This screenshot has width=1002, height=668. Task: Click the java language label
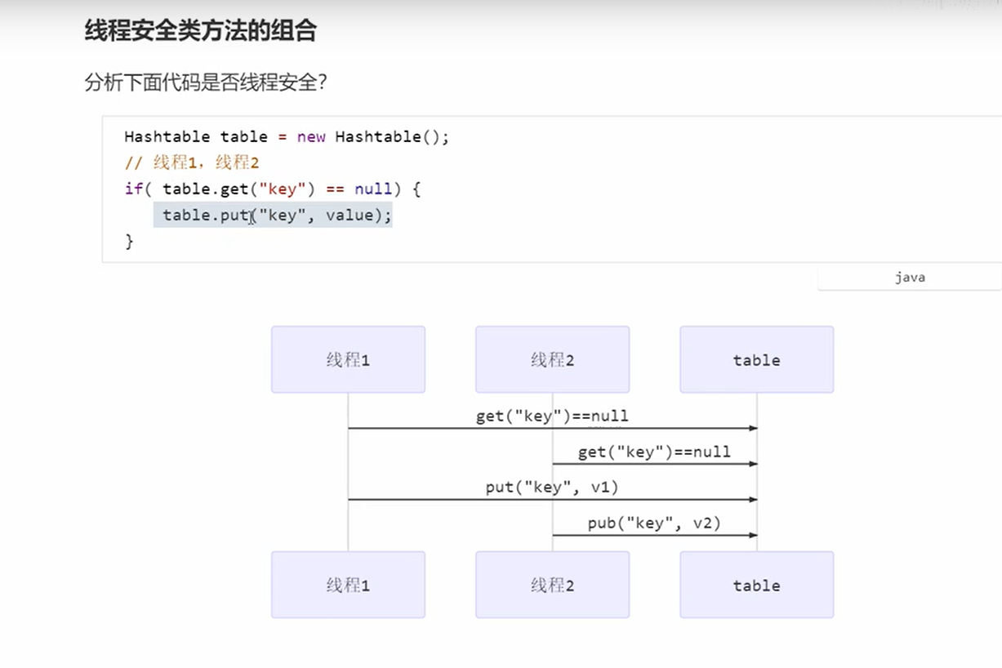click(909, 277)
